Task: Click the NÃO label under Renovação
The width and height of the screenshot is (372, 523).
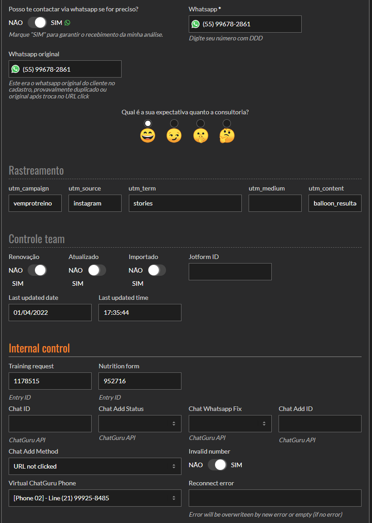Action: (16, 270)
